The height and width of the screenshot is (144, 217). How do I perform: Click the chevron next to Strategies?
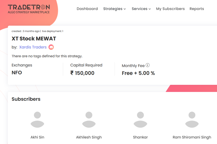point(125,9)
